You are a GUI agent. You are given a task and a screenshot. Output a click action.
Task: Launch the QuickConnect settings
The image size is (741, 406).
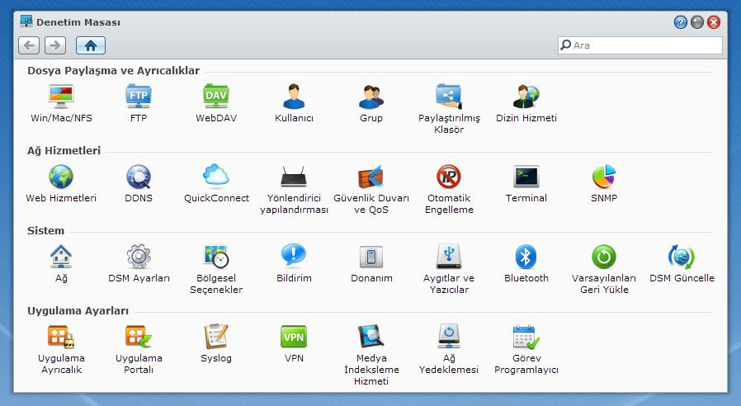[x=216, y=177]
